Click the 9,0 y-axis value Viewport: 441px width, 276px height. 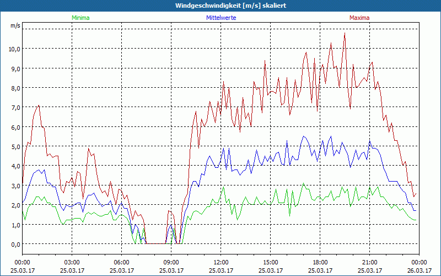tap(16, 68)
